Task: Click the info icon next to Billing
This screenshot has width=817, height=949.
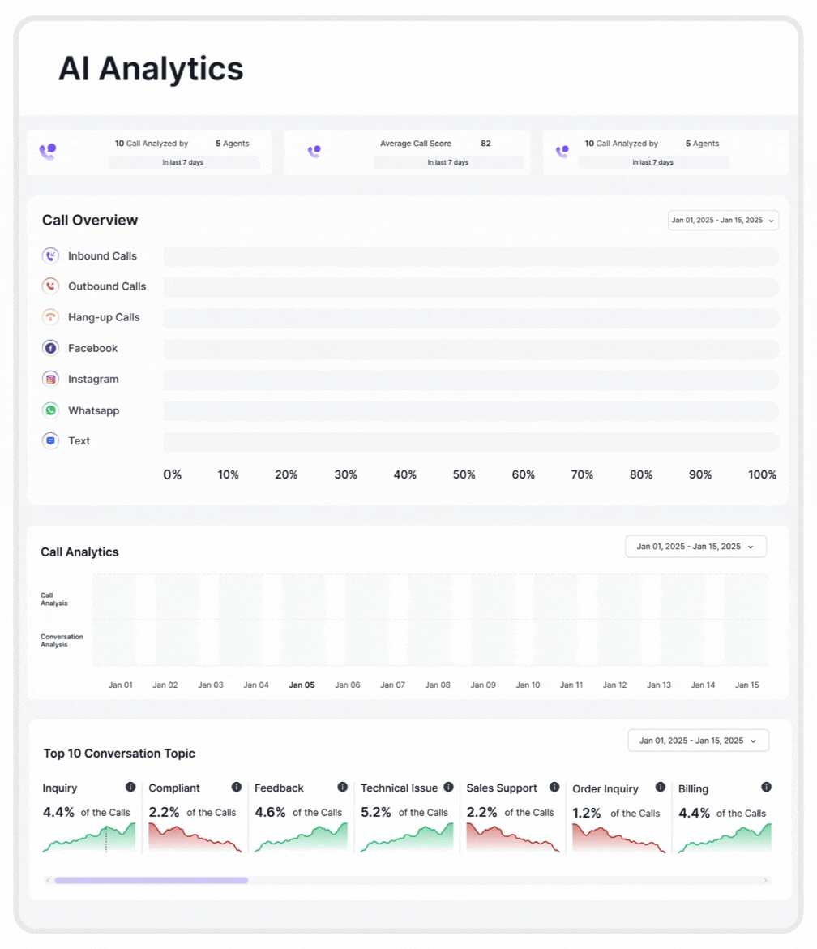Action: (767, 787)
